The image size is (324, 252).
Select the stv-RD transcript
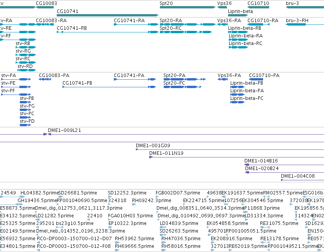(x=27, y=70)
